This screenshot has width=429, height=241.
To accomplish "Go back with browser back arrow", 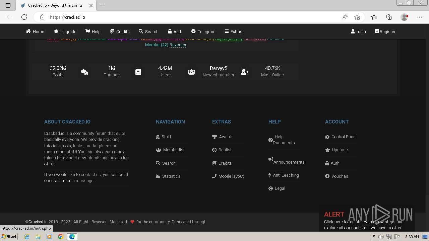I will point(9,17).
